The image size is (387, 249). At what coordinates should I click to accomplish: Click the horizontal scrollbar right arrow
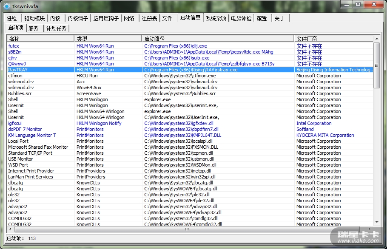(x=370, y=229)
